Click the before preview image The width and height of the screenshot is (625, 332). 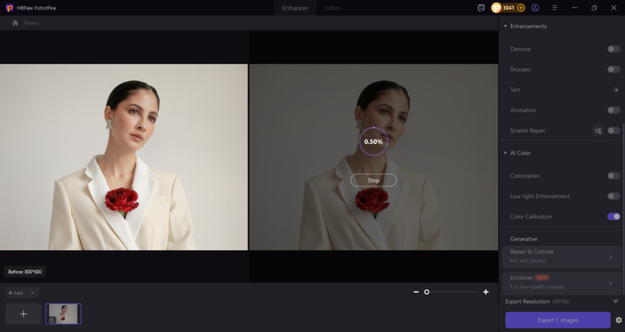tap(123, 157)
